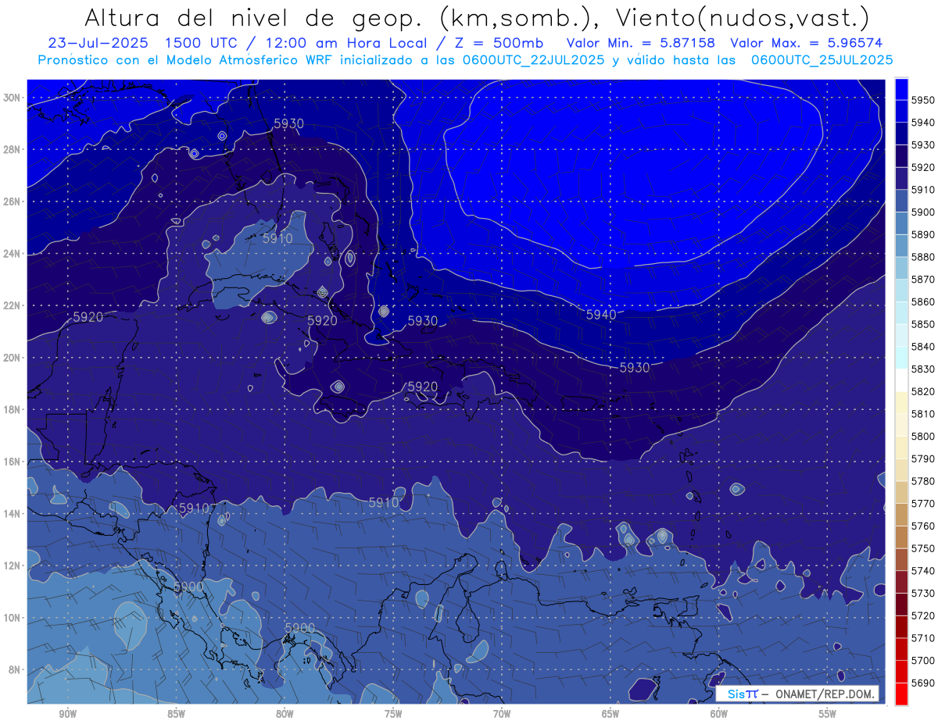Click the 16N latitude axis label
The image size is (938, 724).
click(13, 462)
